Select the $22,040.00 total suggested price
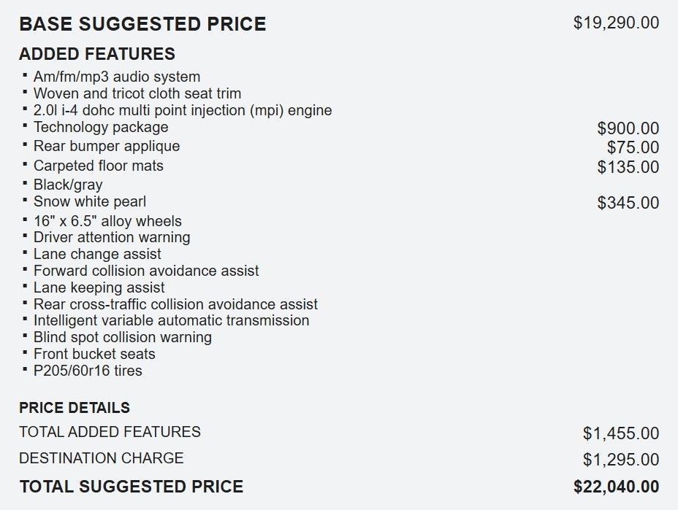Screen dimensions: 678x510 click(616, 487)
